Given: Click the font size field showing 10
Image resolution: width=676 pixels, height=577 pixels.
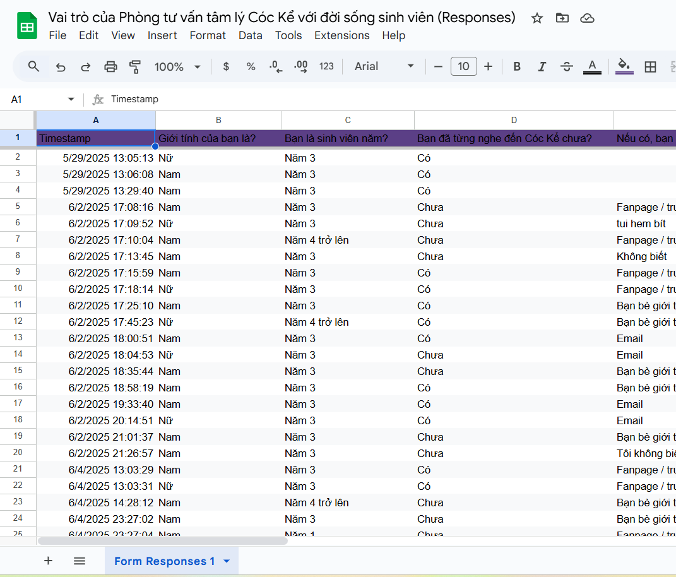Looking at the screenshot, I should pyautogui.click(x=463, y=66).
